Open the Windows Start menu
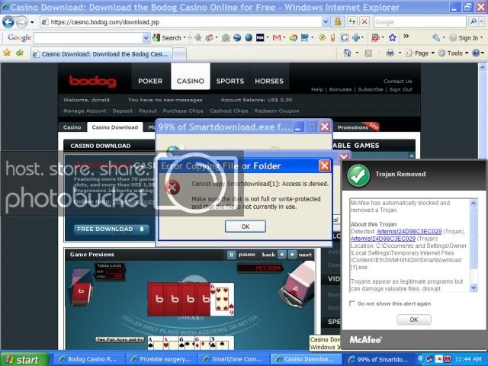488x366 pixels. (x=24, y=359)
